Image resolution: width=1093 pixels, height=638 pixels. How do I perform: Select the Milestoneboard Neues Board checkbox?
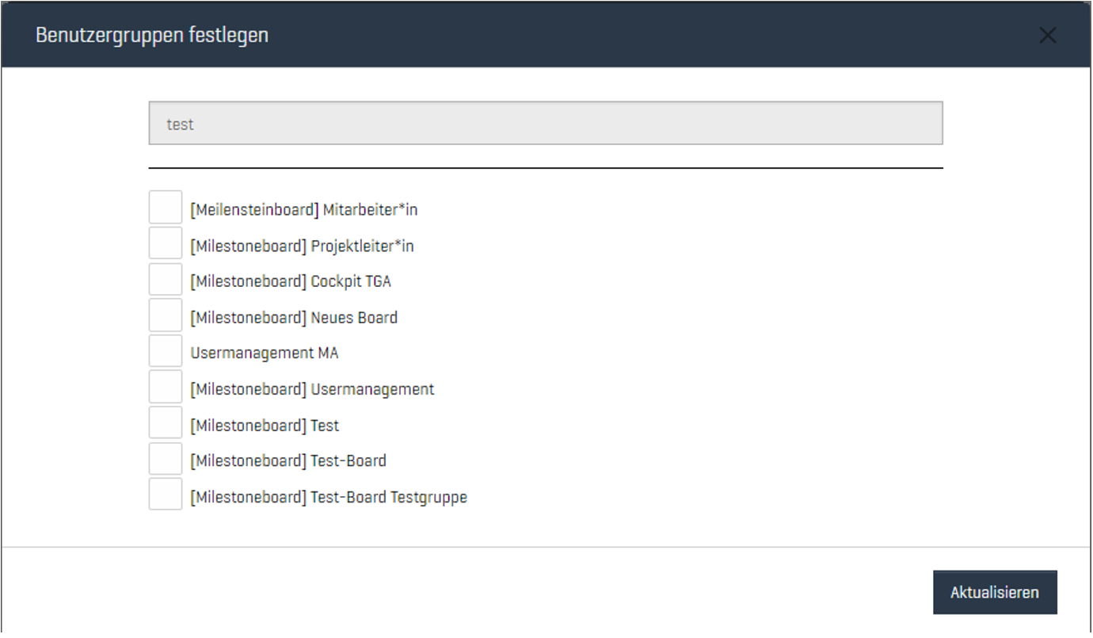pos(166,315)
